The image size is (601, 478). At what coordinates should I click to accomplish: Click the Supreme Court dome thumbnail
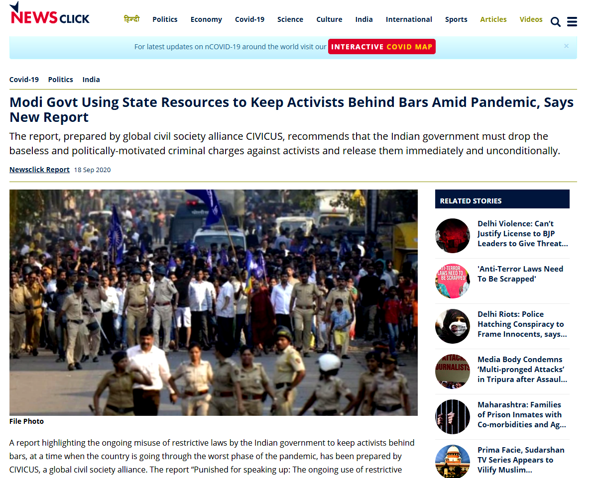(453, 462)
